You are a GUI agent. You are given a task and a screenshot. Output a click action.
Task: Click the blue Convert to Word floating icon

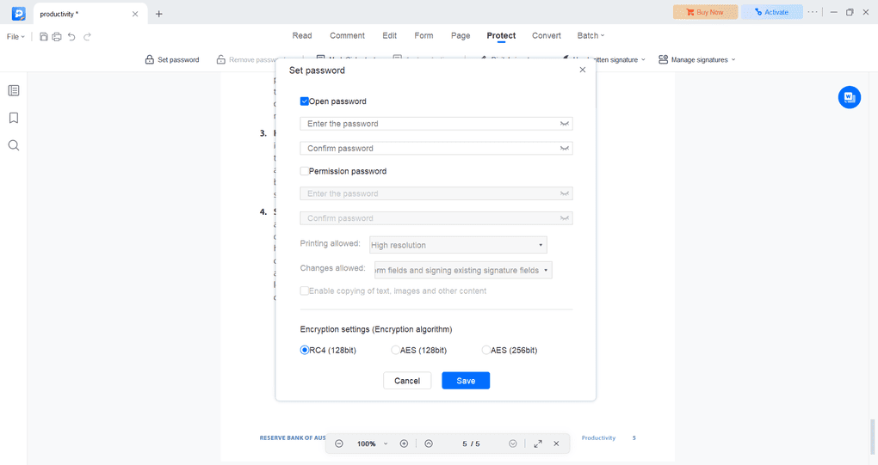pos(850,97)
